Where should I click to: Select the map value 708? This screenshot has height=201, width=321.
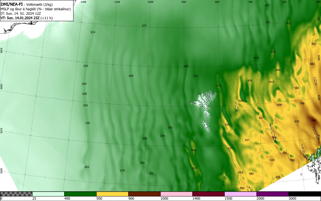point(302,103)
